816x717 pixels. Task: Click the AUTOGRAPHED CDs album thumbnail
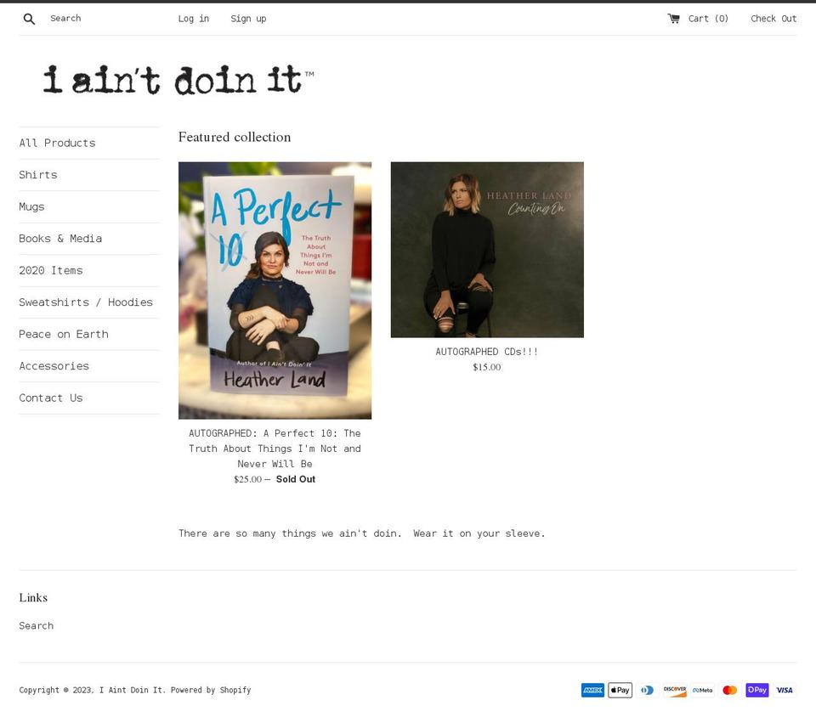pos(486,249)
